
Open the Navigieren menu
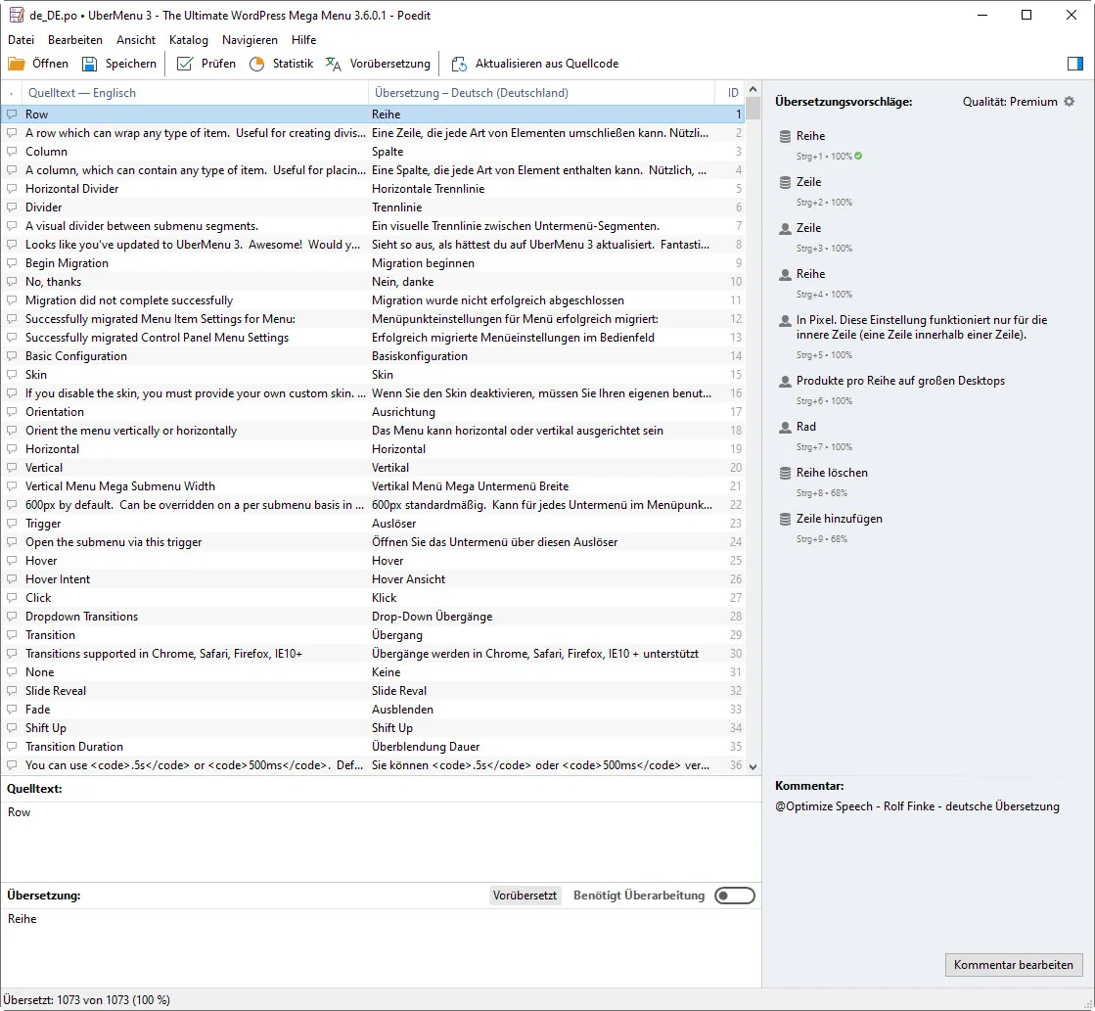(250, 40)
